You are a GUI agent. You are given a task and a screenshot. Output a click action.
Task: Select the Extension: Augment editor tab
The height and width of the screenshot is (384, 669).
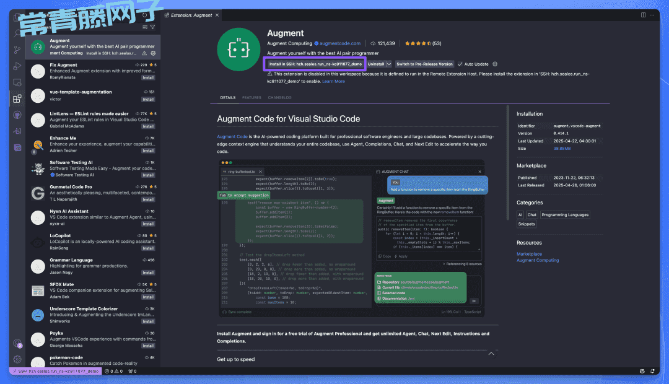click(191, 15)
